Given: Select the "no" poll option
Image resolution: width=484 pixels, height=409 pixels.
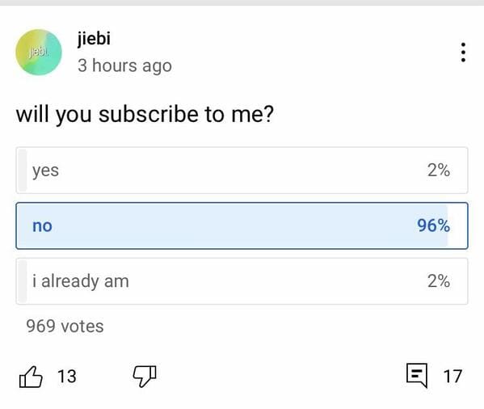Looking at the screenshot, I should [x=242, y=226].
